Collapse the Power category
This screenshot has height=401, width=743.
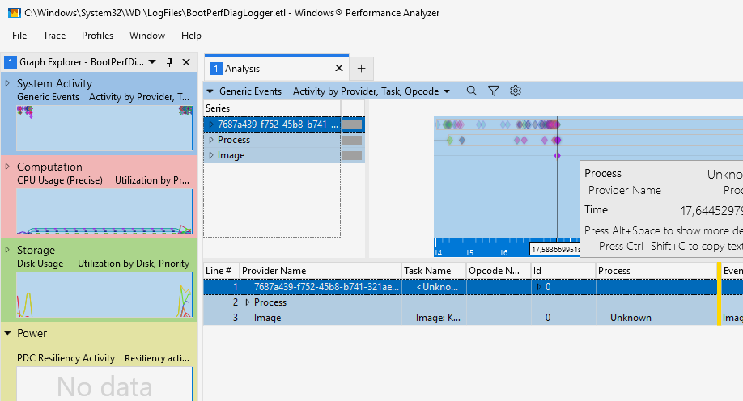(7, 333)
